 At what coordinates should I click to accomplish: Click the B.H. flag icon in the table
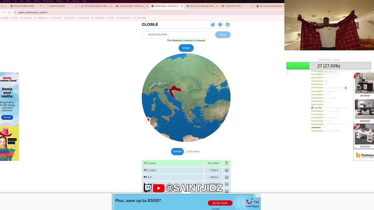145,177
